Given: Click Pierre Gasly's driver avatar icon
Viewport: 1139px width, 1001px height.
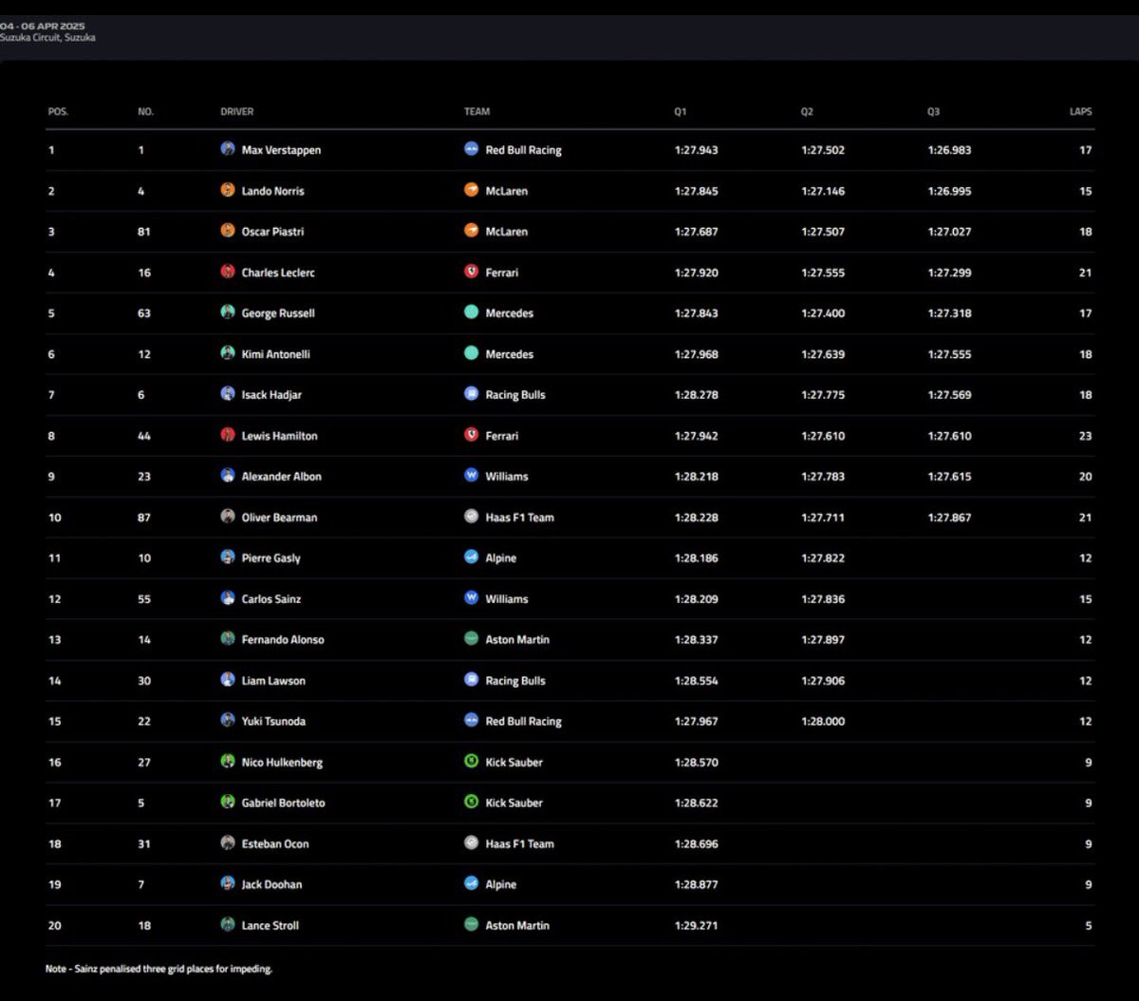Looking at the screenshot, I should (228, 557).
